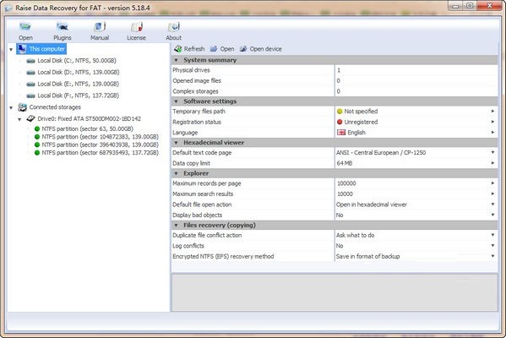Click the arrow beside Registration status
Screen dimensions: 506x338
click(492, 122)
